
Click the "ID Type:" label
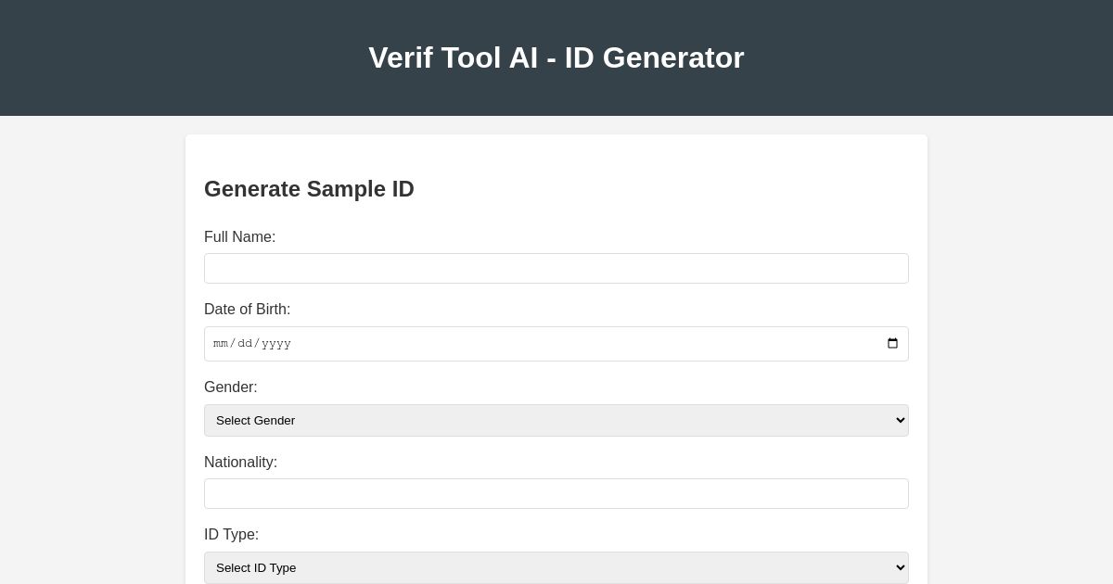(231, 535)
